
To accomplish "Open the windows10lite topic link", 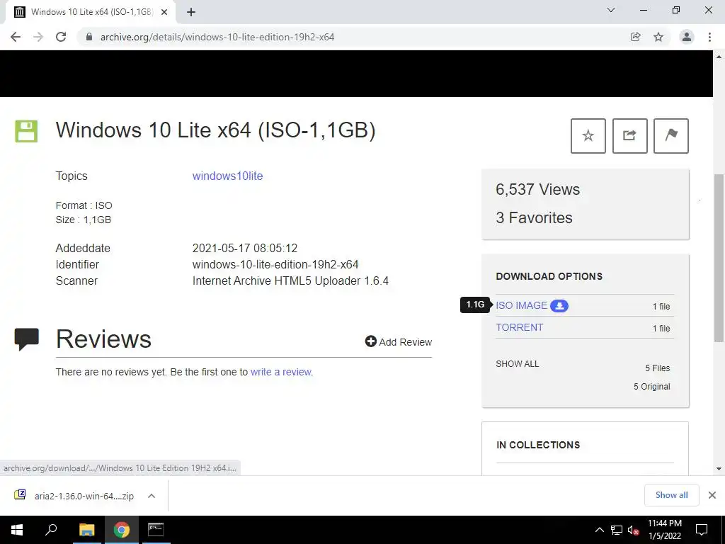I will click(x=227, y=176).
